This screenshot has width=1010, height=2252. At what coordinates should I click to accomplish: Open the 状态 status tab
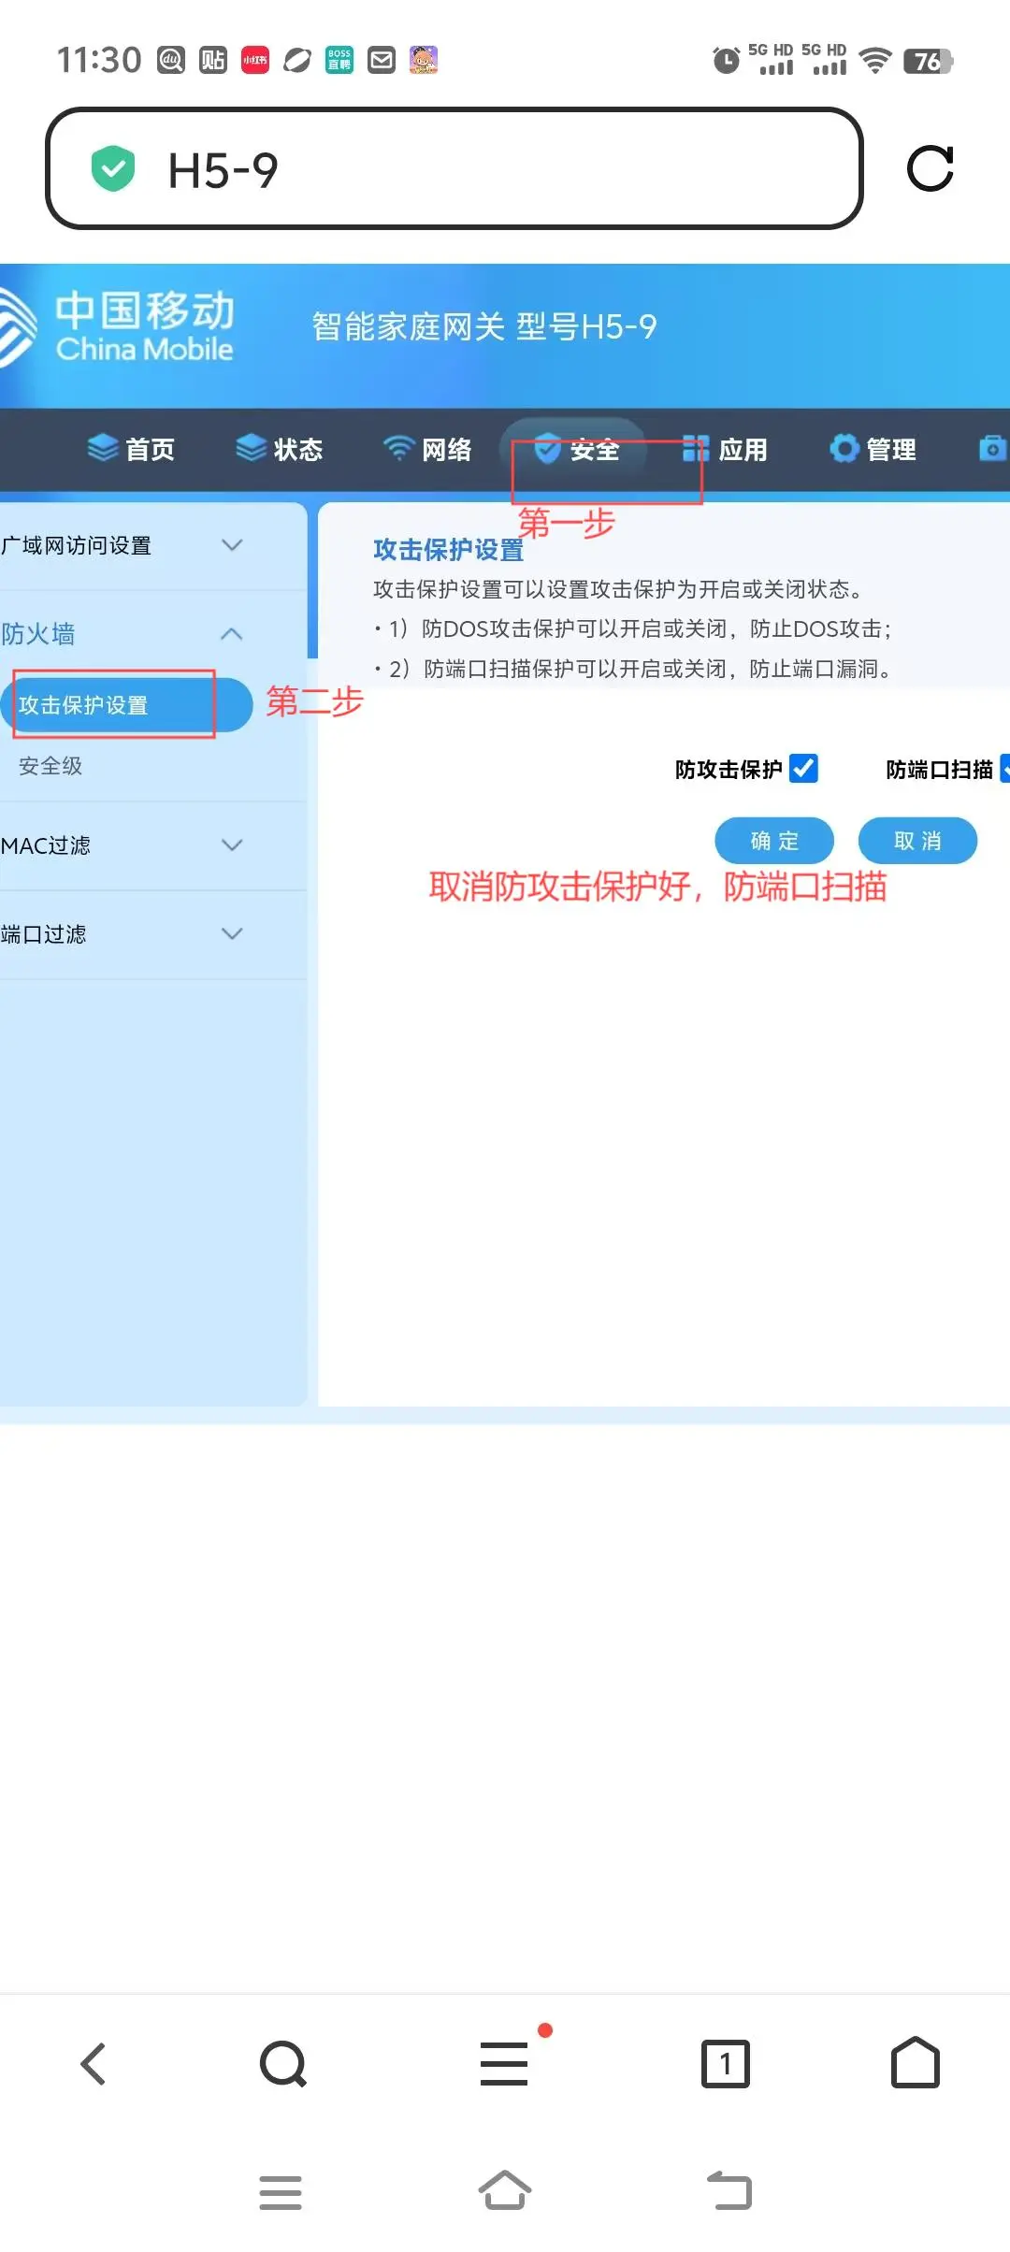[279, 449]
